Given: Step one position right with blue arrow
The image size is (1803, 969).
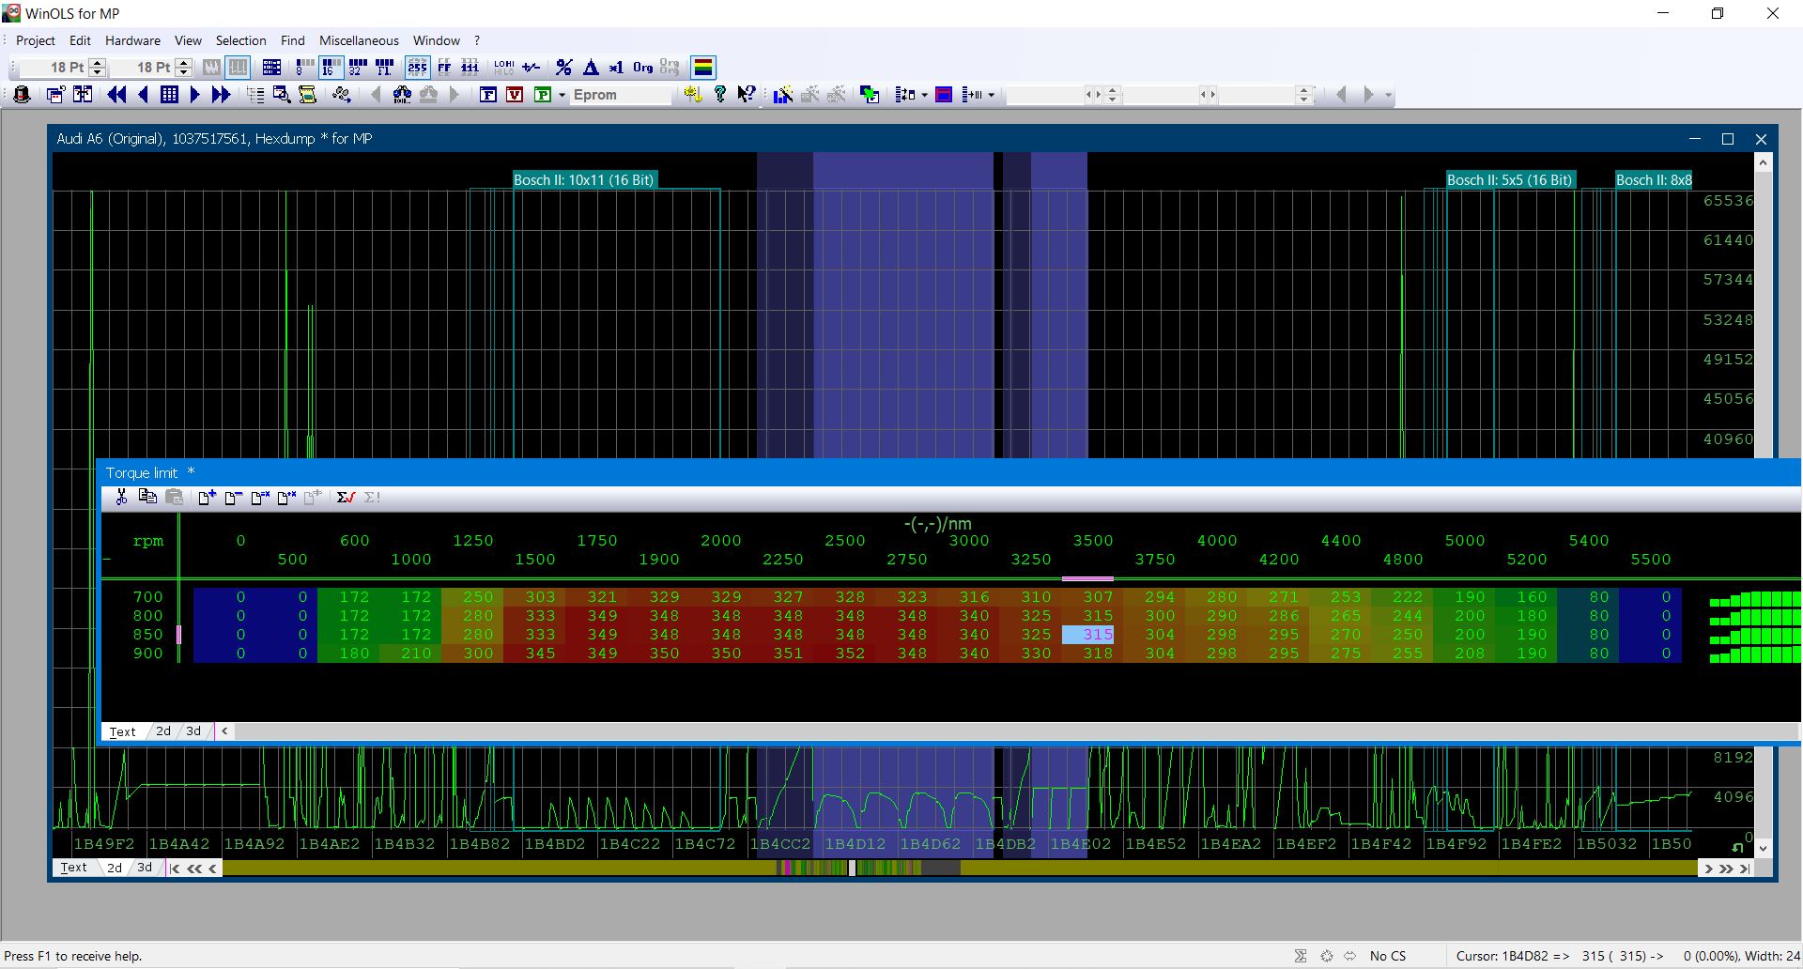Looking at the screenshot, I should pos(195,94).
